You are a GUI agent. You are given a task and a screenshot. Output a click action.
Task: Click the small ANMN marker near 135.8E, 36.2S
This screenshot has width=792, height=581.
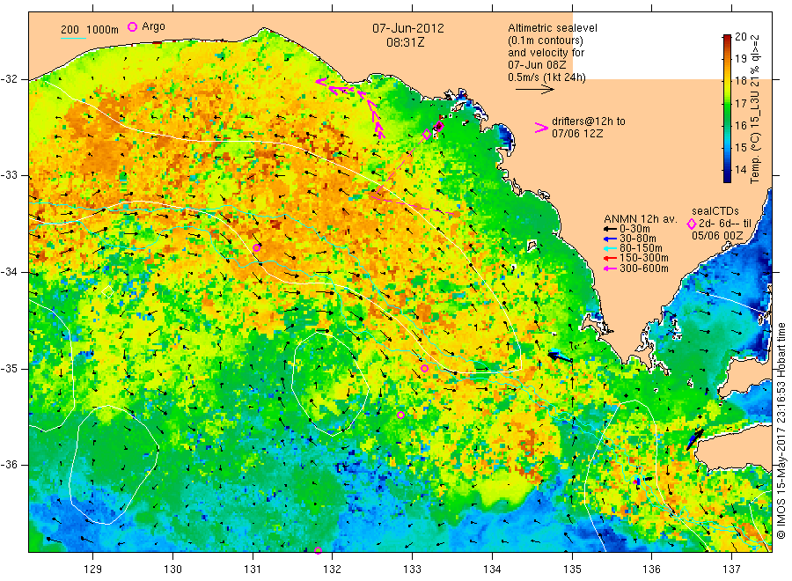click(637, 482)
